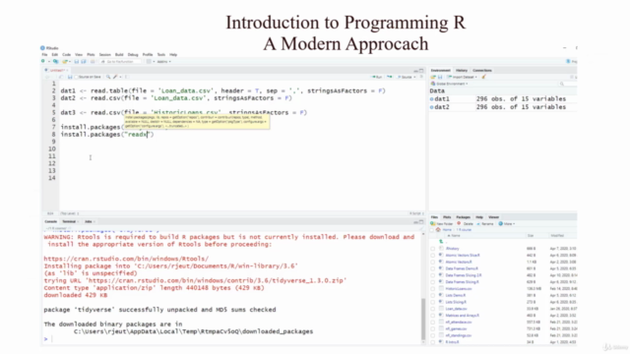Screen dimensions: 630x354
Task: Tick the checkbox for Loan_data.csv
Action: pyautogui.click(x=433, y=309)
